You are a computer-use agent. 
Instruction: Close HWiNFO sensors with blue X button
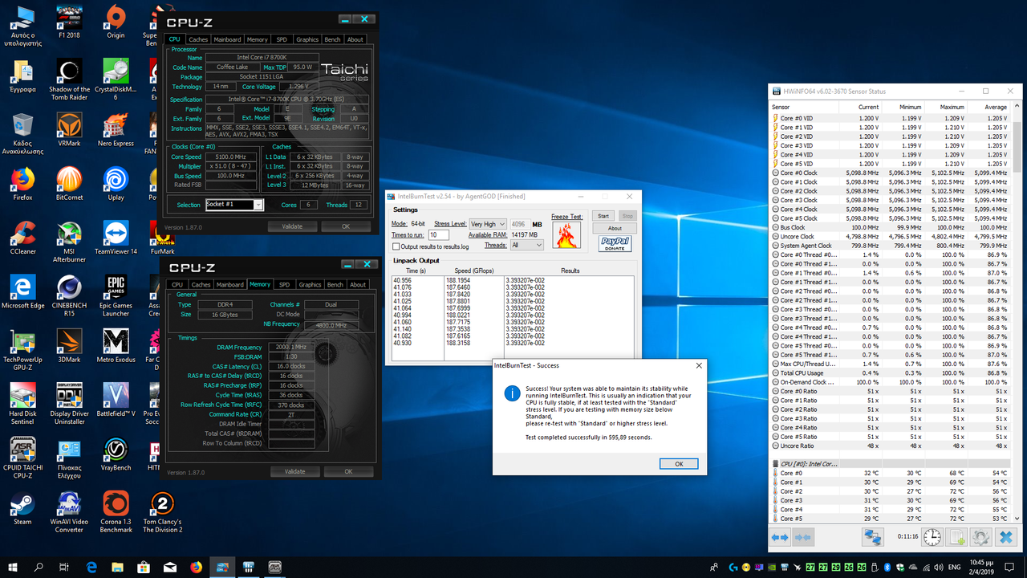tap(1006, 537)
